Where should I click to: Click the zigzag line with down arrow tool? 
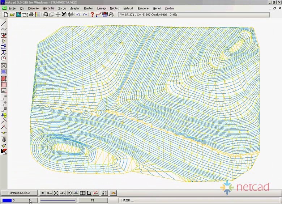(x=4, y=53)
